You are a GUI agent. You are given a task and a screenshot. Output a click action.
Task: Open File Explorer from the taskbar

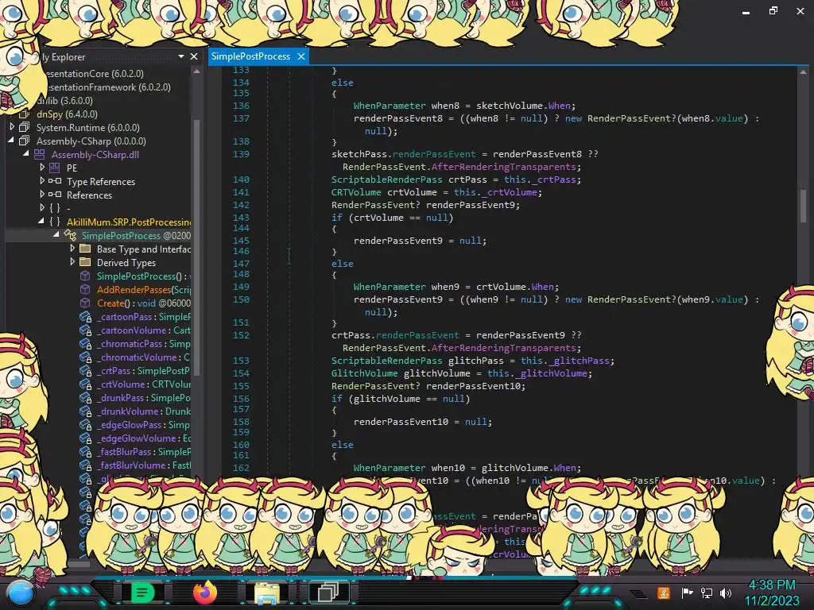point(267,593)
